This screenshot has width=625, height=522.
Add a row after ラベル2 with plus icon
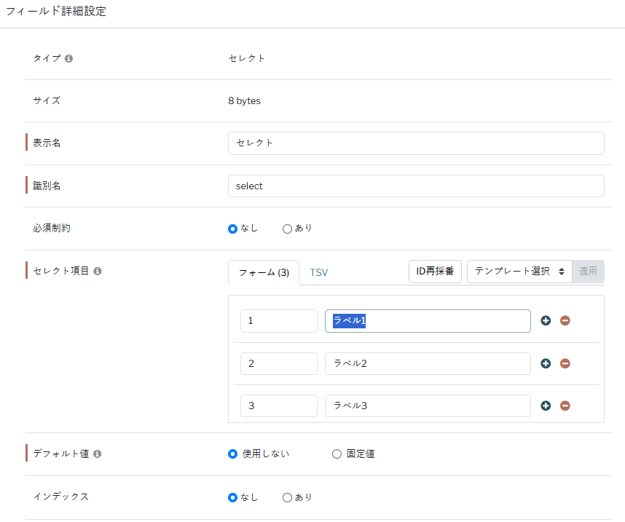(546, 363)
